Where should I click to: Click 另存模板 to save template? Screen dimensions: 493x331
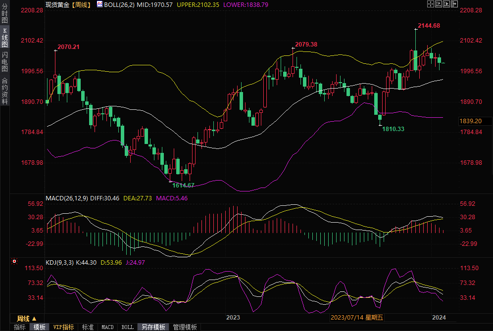point(153,327)
